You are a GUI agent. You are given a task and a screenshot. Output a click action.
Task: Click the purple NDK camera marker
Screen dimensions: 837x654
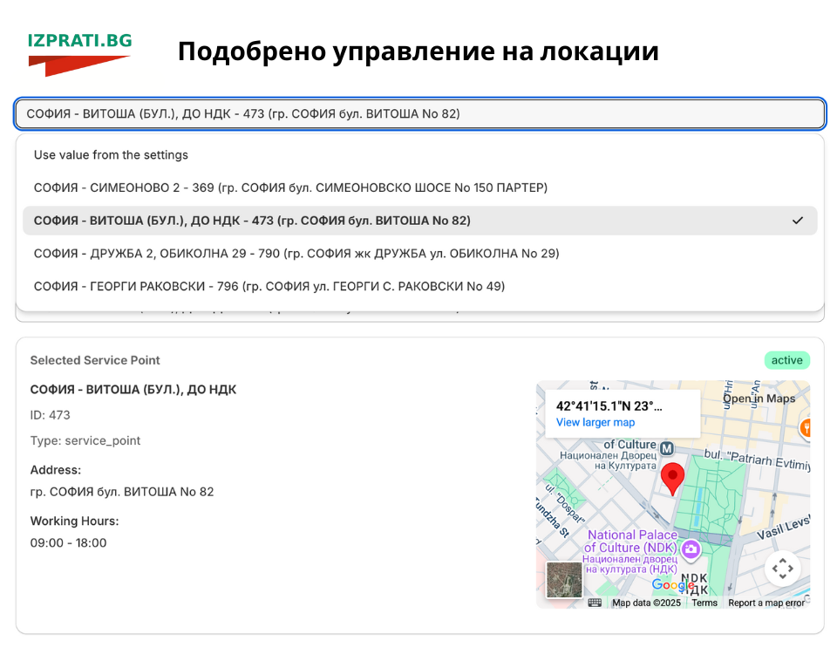(691, 548)
